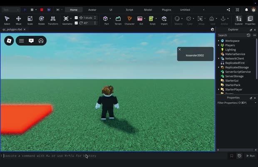Open the in-game chat bubble
Image resolution: width=258 pixels, height=167 pixels.
31,41
